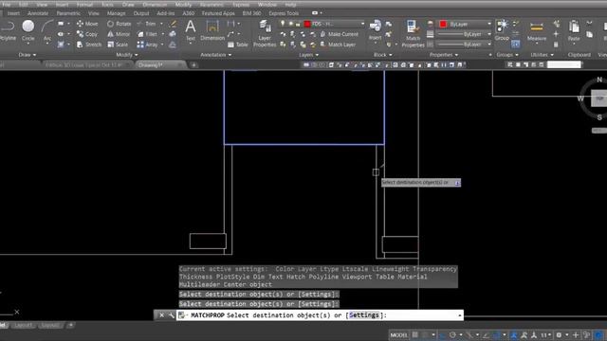
Task: Expand the Modify panel
Action: pyautogui.click(x=127, y=55)
